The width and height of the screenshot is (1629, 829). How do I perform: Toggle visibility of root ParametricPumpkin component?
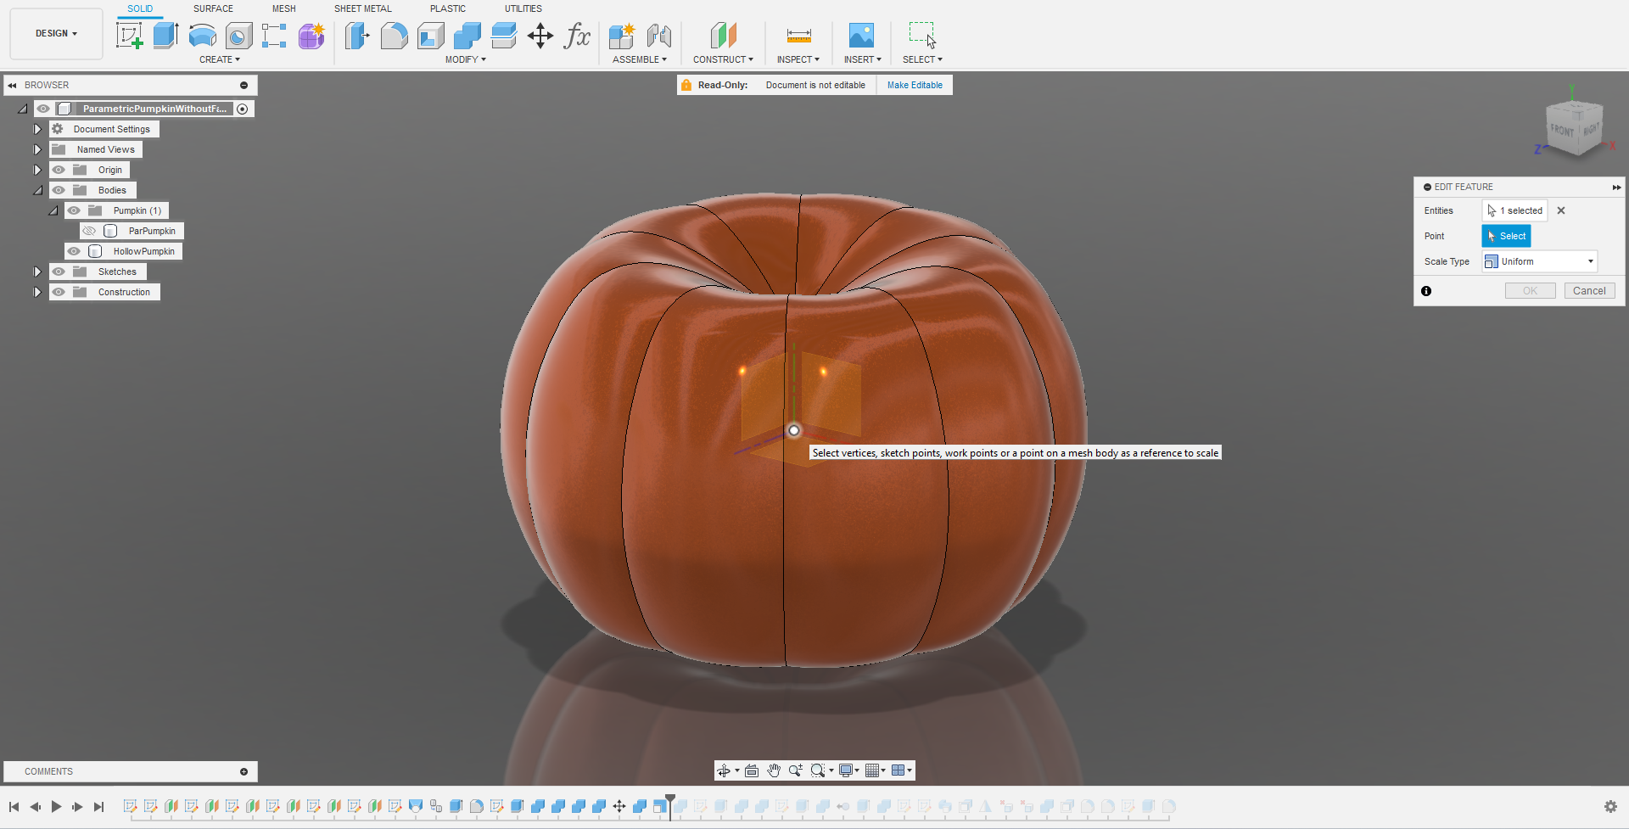pyautogui.click(x=43, y=109)
